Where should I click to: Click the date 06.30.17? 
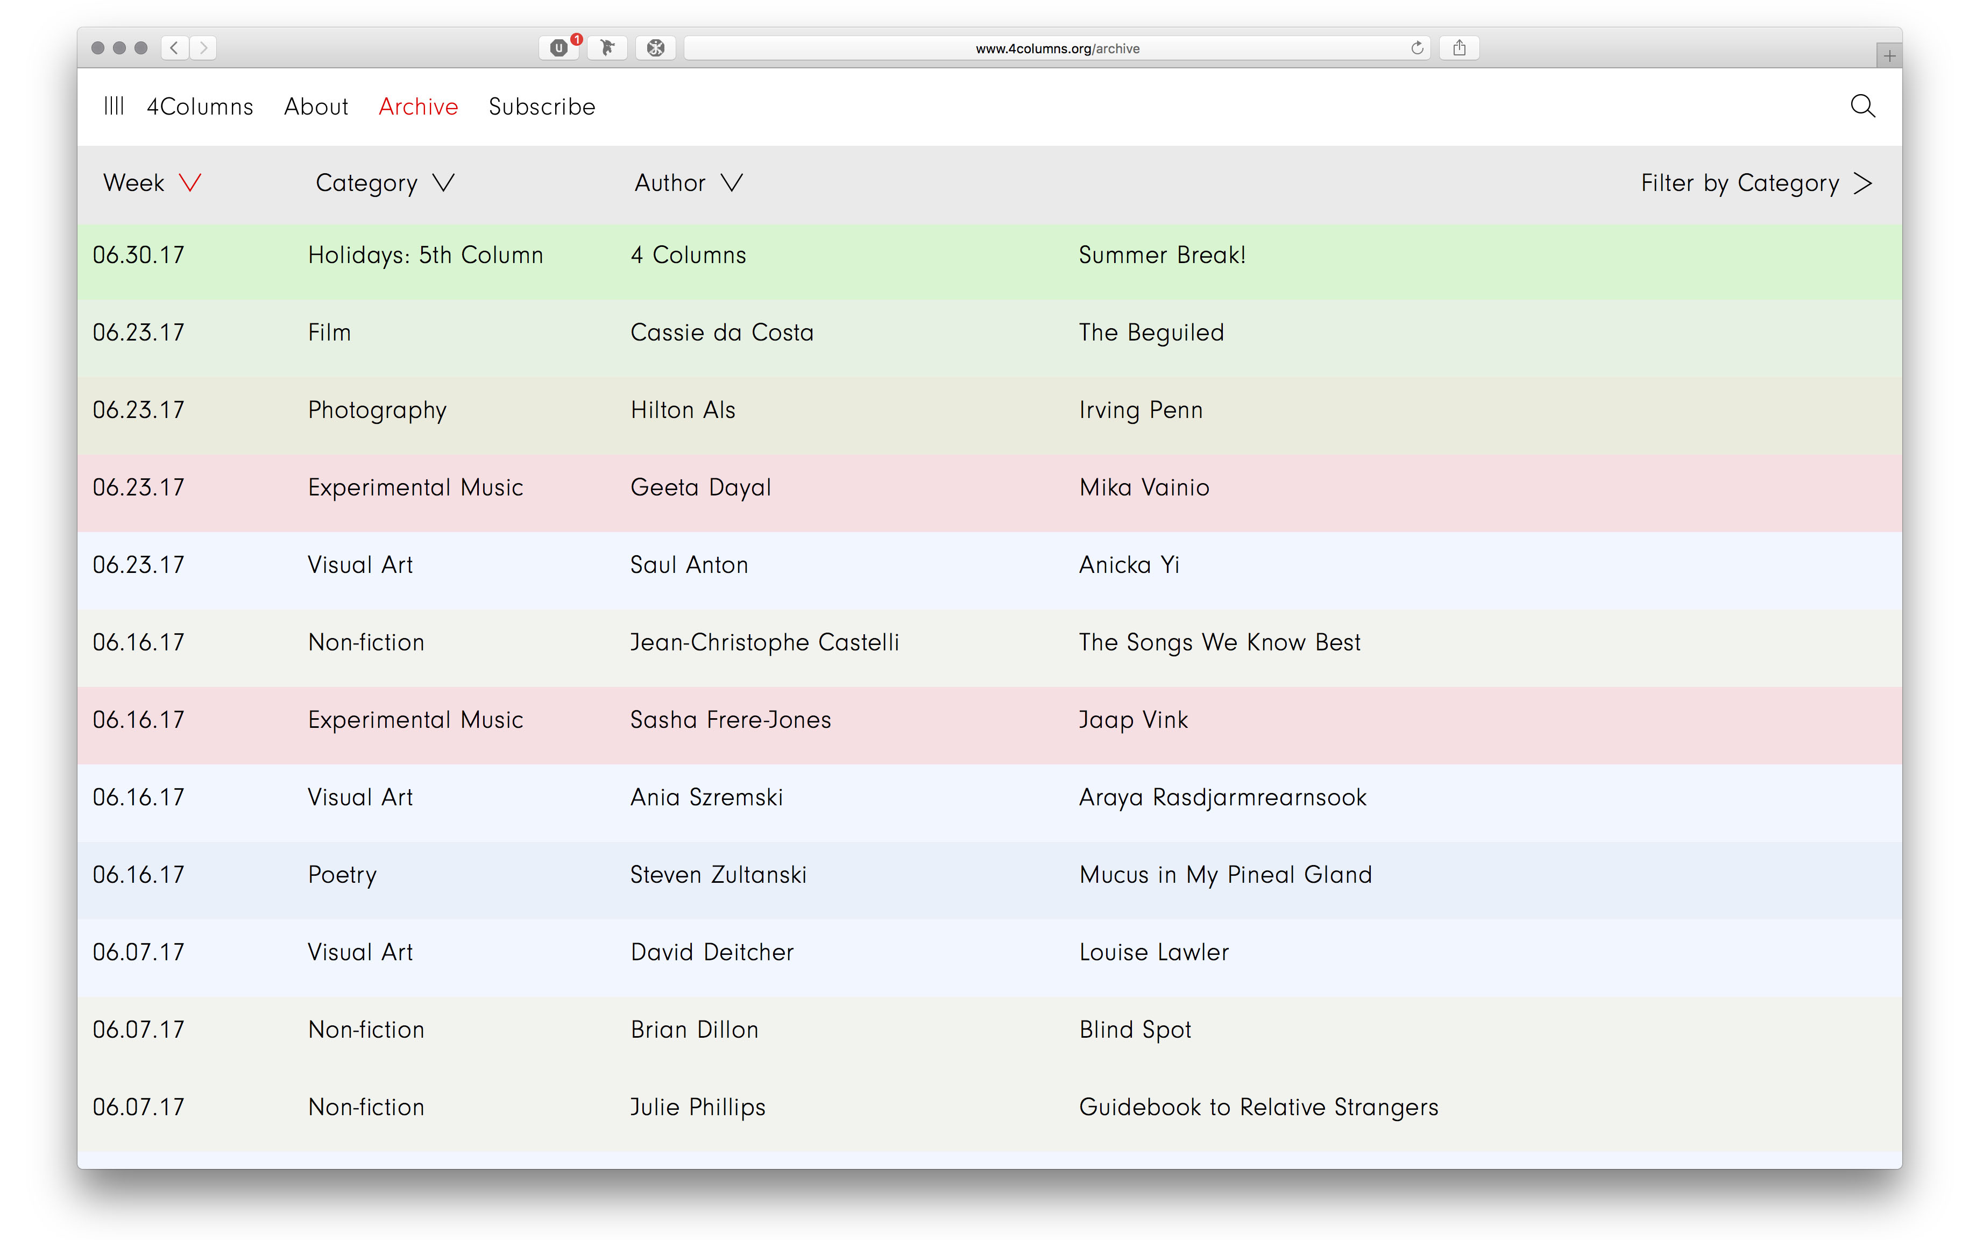point(139,255)
